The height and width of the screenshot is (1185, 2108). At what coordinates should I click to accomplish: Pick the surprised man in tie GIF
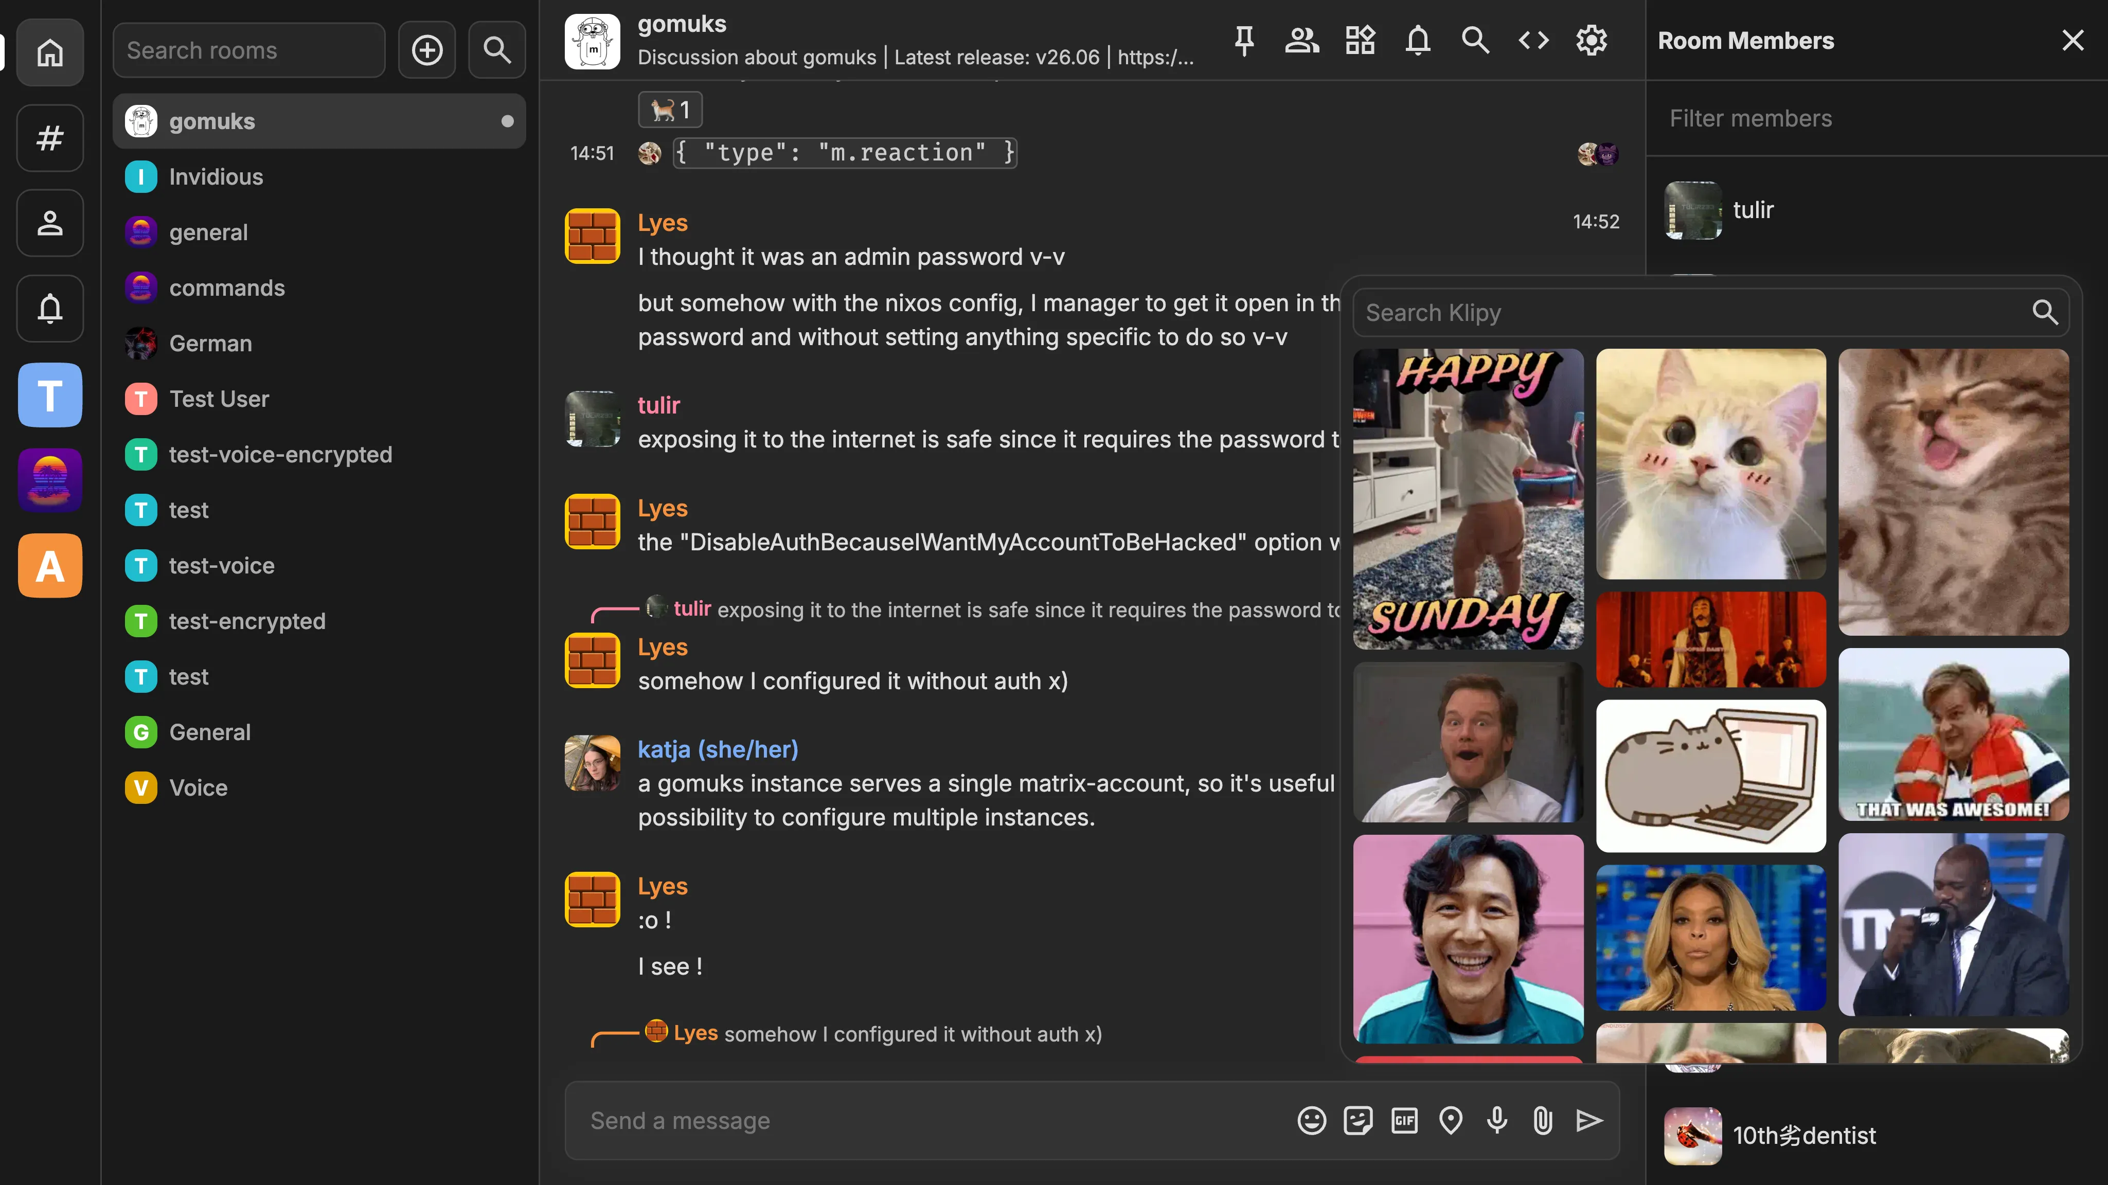coord(1468,742)
